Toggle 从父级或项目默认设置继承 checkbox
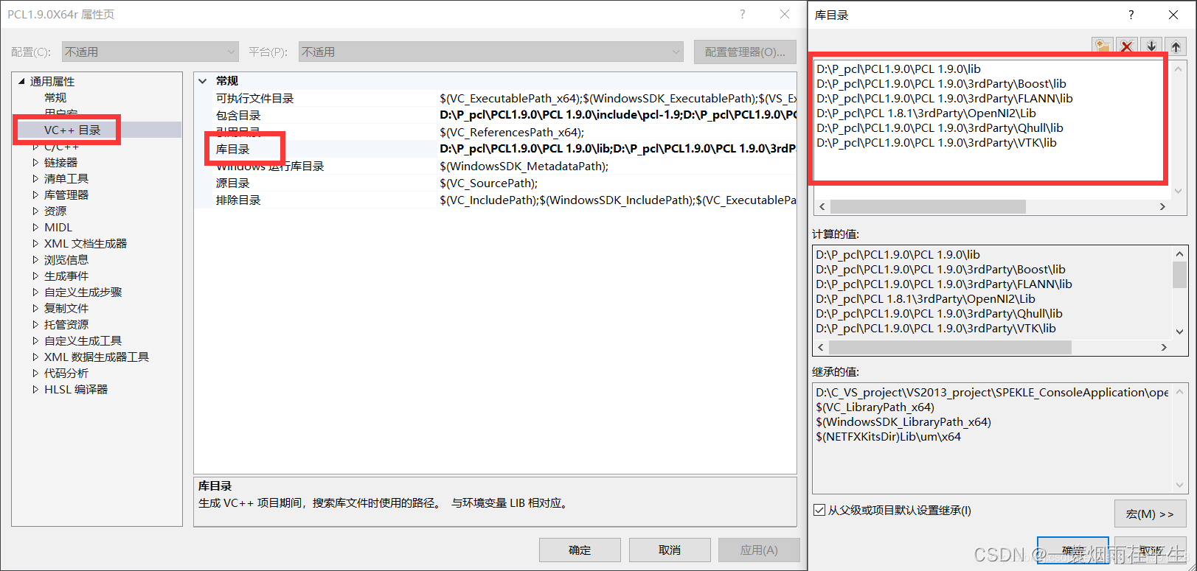Image resolution: width=1197 pixels, height=571 pixels. point(819,510)
